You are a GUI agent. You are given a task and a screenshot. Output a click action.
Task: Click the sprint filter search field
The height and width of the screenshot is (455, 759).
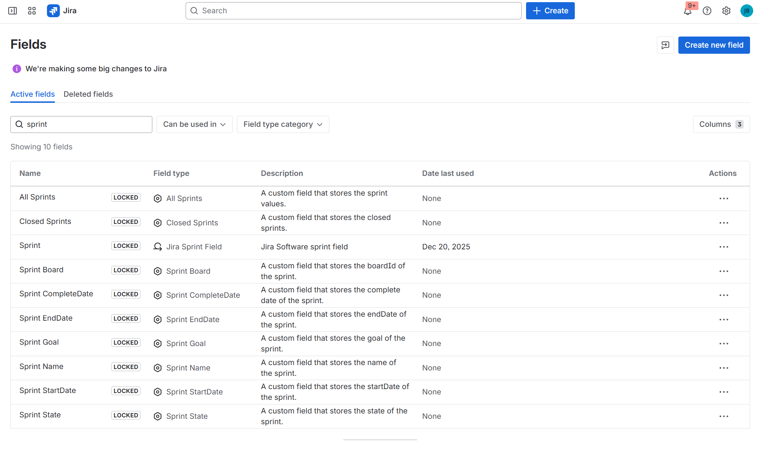pos(86,124)
